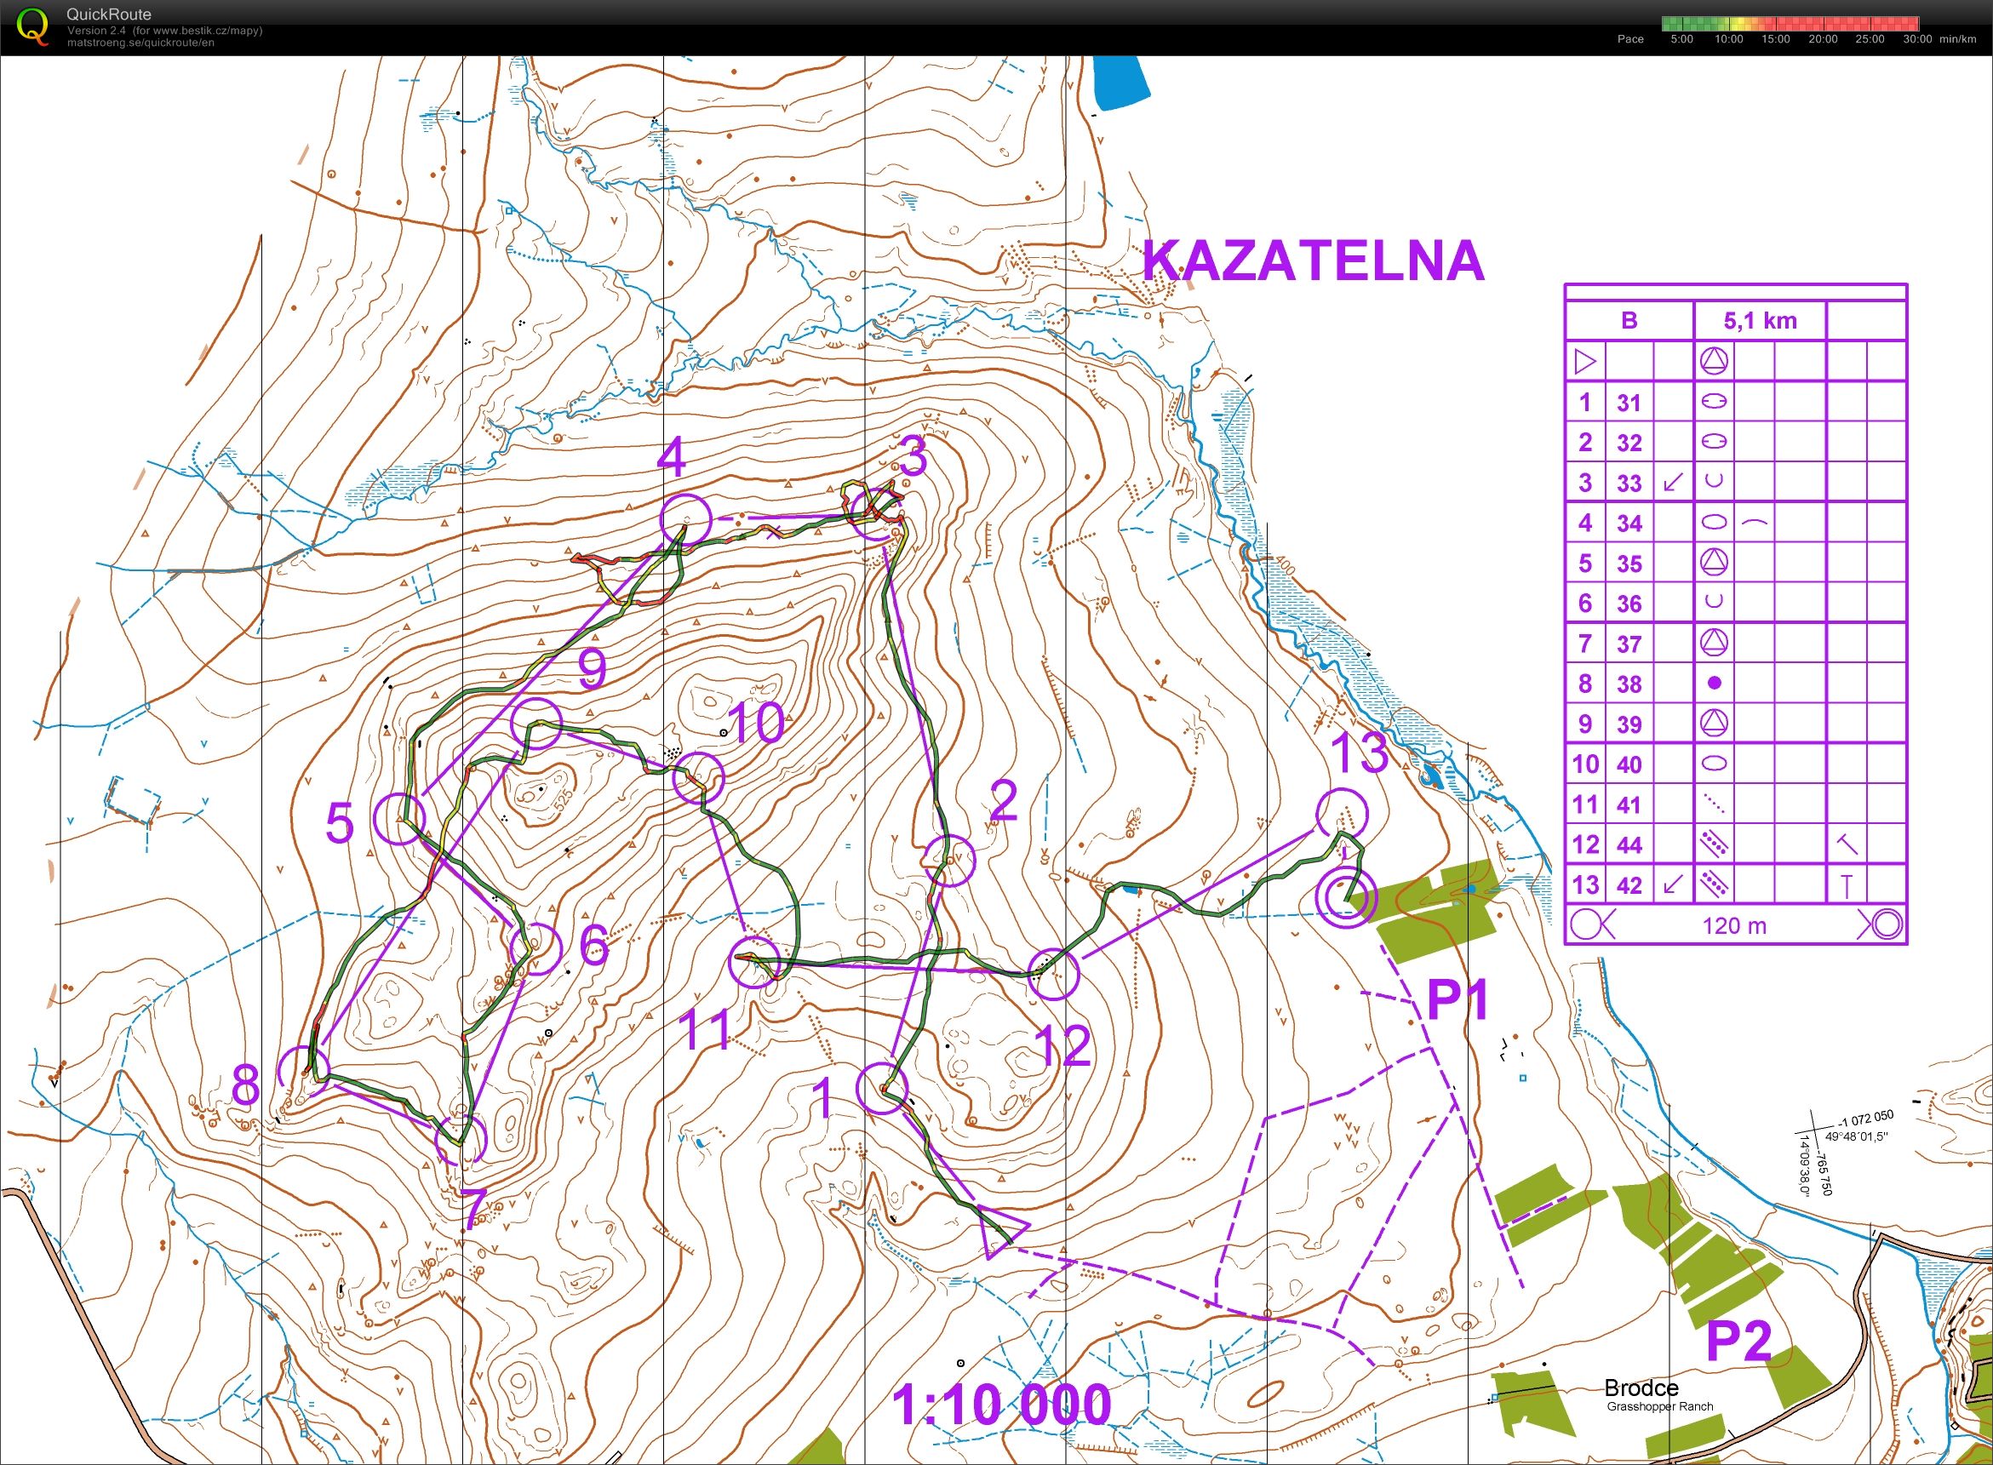Click the T-shaped symbol at the end of row 13
Viewport: 1993px width, 1465px height.
click(1847, 884)
